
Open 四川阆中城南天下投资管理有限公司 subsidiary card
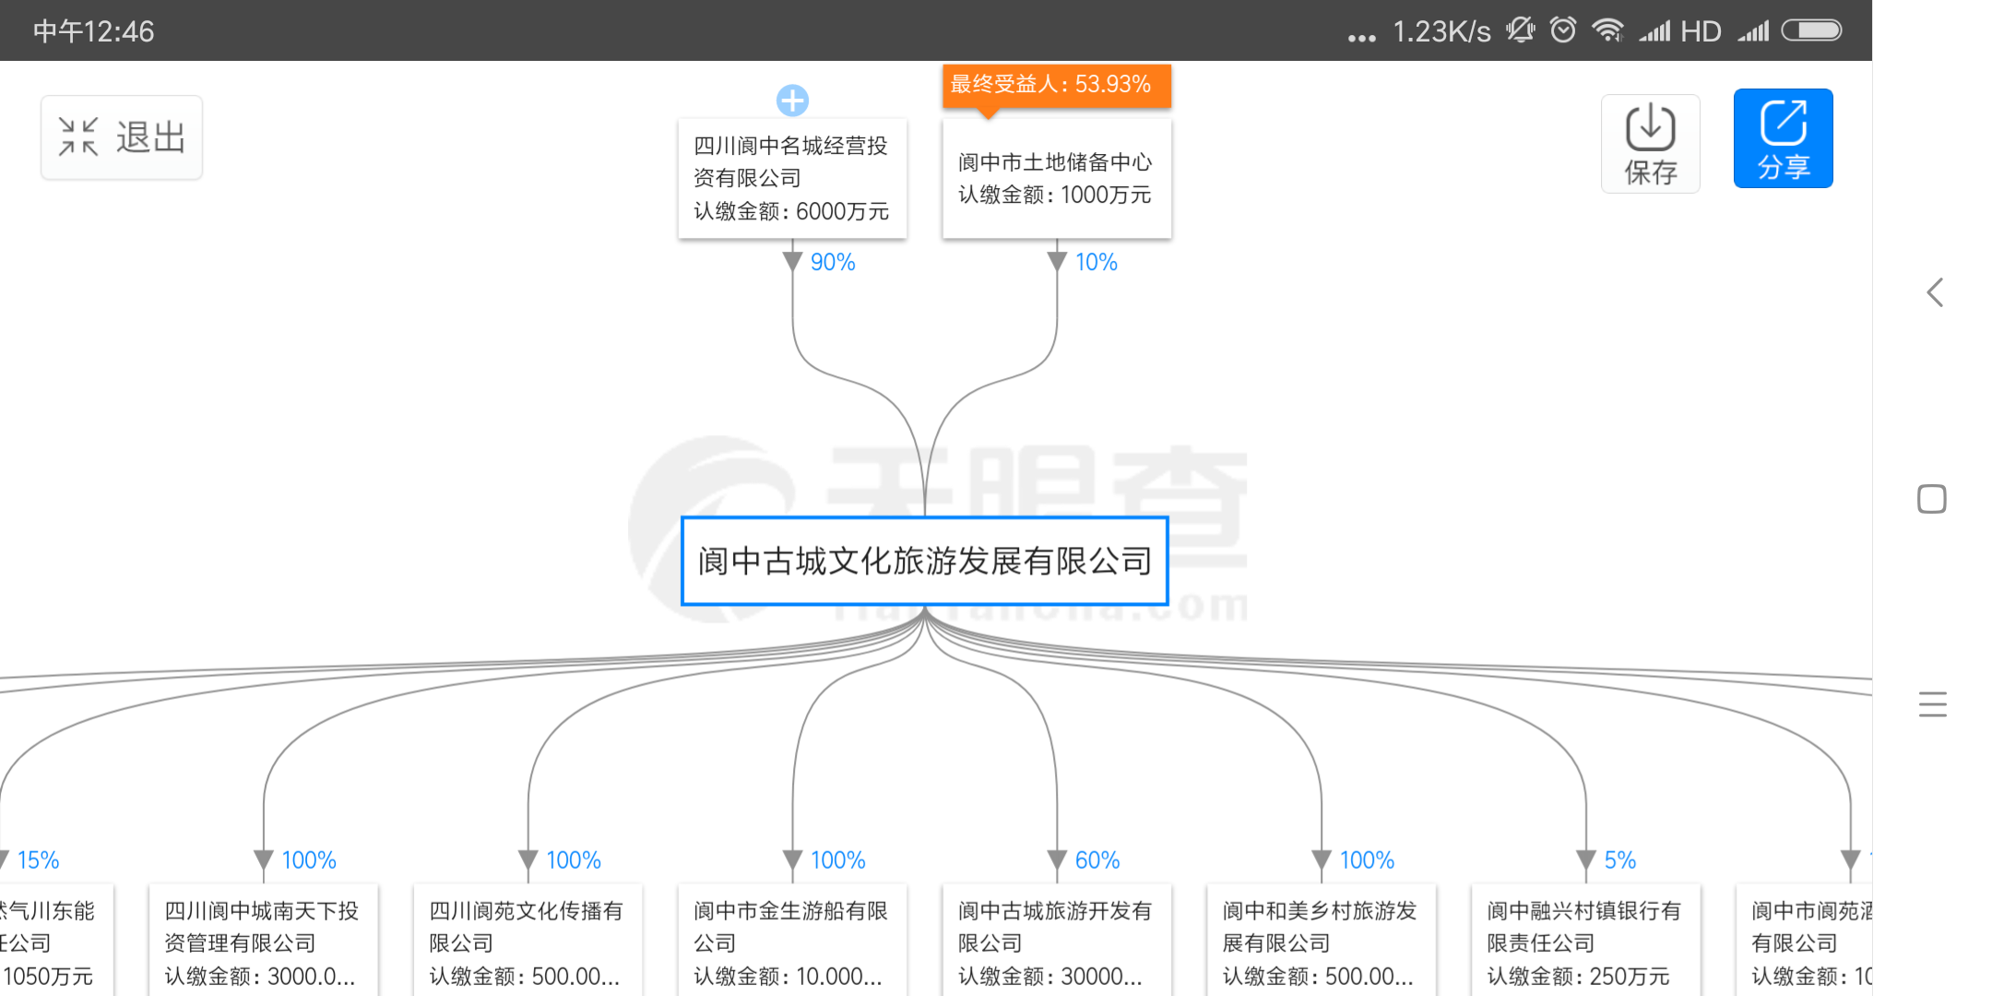pos(263,940)
